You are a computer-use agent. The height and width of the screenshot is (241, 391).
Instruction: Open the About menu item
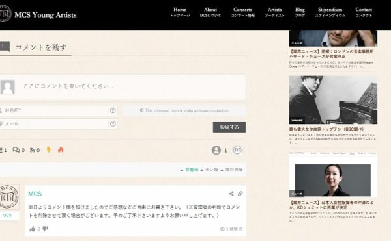210,12
